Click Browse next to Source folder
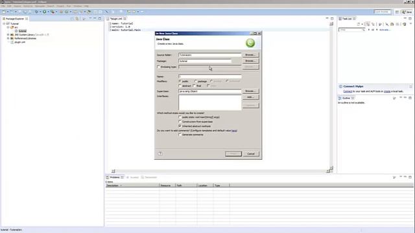415x233 pixels. pos(250,54)
